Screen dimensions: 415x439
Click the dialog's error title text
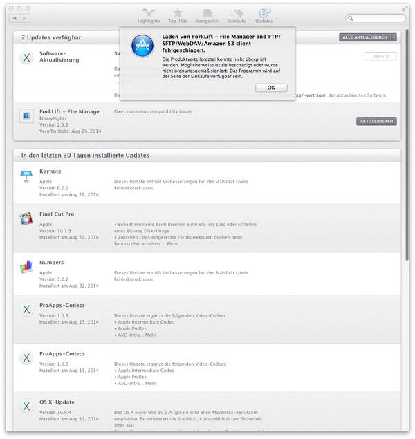click(x=221, y=44)
